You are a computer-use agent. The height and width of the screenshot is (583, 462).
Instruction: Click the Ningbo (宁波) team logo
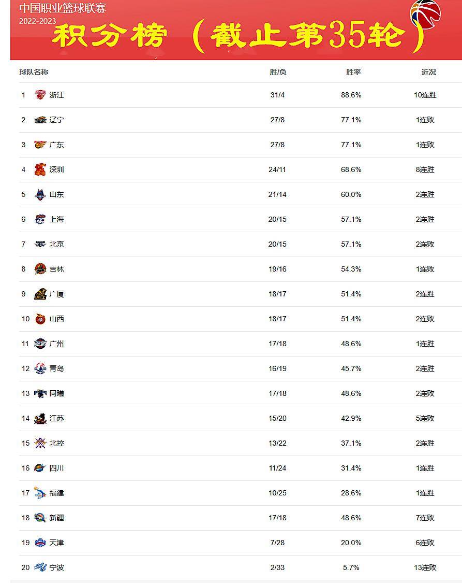40,567
